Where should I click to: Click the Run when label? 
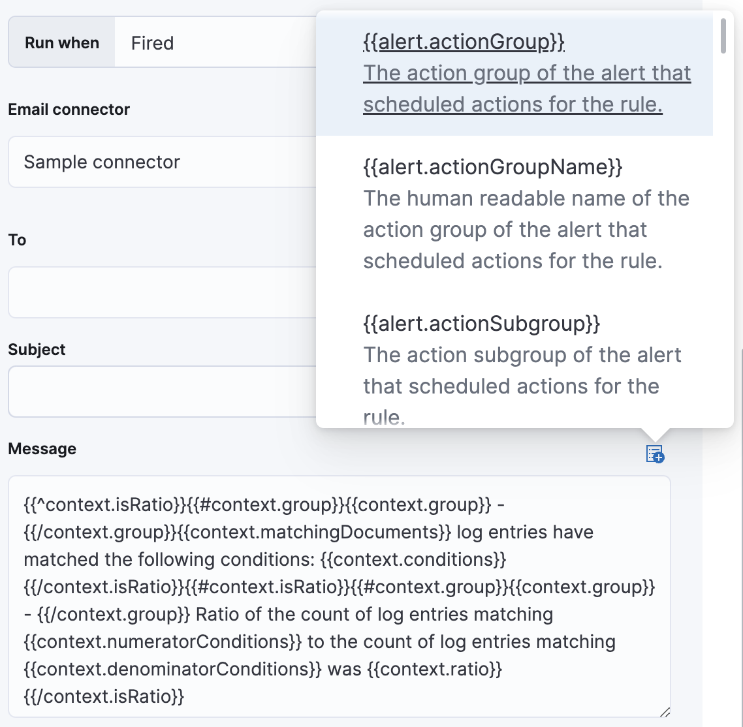point(61,42)
